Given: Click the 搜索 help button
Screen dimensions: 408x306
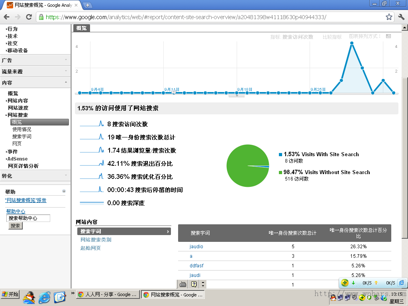Looking at the screenshot, I should (16, 226).
